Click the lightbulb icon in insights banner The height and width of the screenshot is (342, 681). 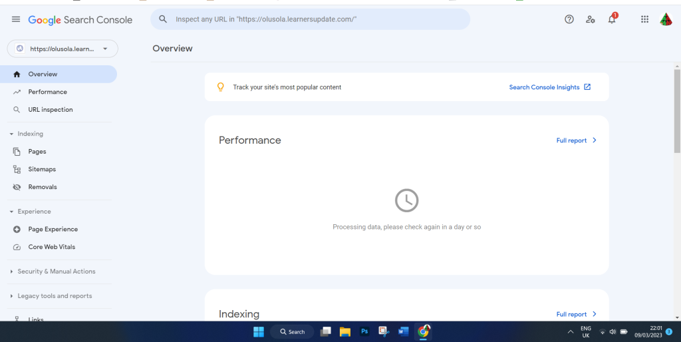(221, 87)
